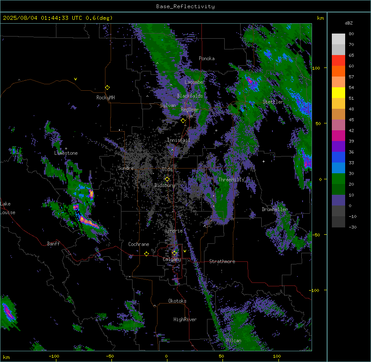Select the Sundre label

(126, 168)
